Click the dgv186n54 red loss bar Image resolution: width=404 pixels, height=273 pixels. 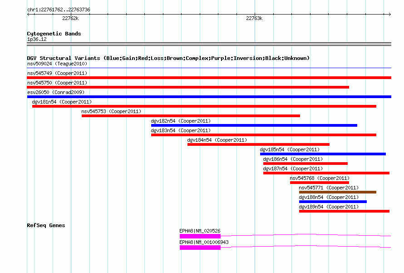pos(305,164)
